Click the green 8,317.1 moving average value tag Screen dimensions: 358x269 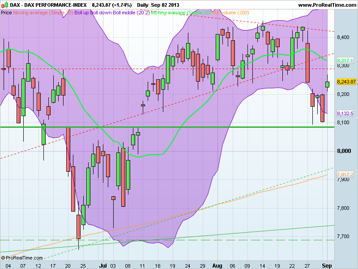click(345, 61)
